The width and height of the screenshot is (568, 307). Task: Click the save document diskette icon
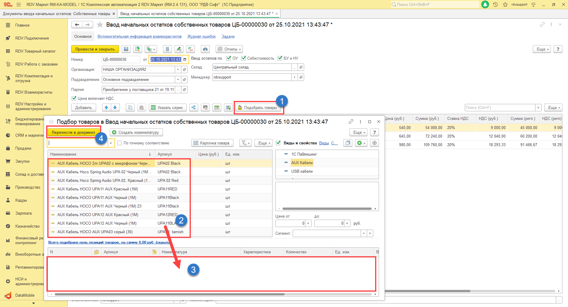[x=126, y=49]
